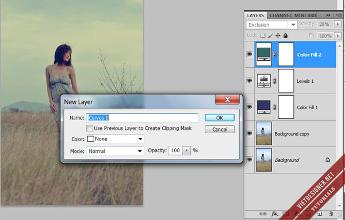Click the Link layers icon at panel bottom
This screenshot has width=345, height=220.
pos(263,214)
